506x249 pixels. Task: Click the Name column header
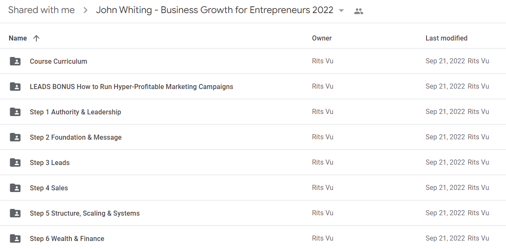click(x=18, y=38)
